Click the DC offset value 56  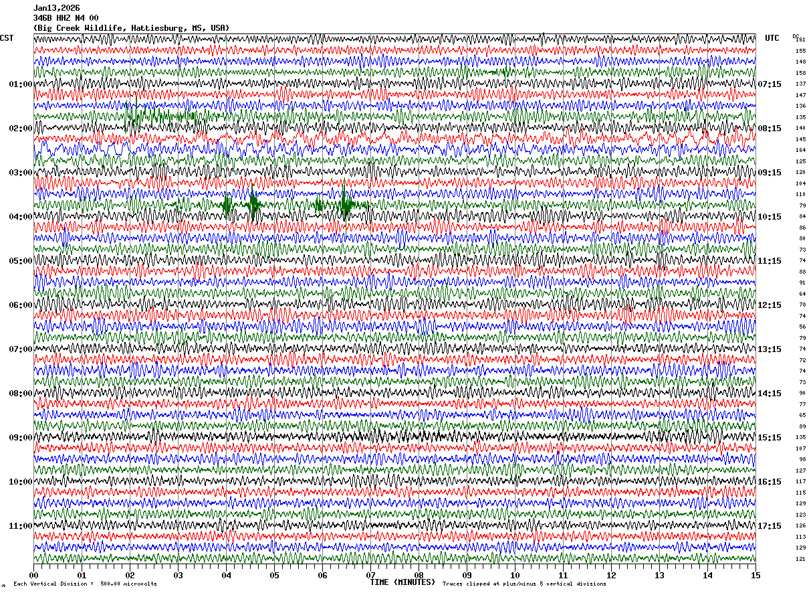(802, 327)
